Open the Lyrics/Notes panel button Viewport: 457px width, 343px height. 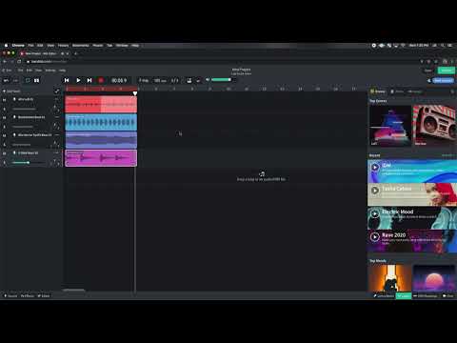click(384, 295)
